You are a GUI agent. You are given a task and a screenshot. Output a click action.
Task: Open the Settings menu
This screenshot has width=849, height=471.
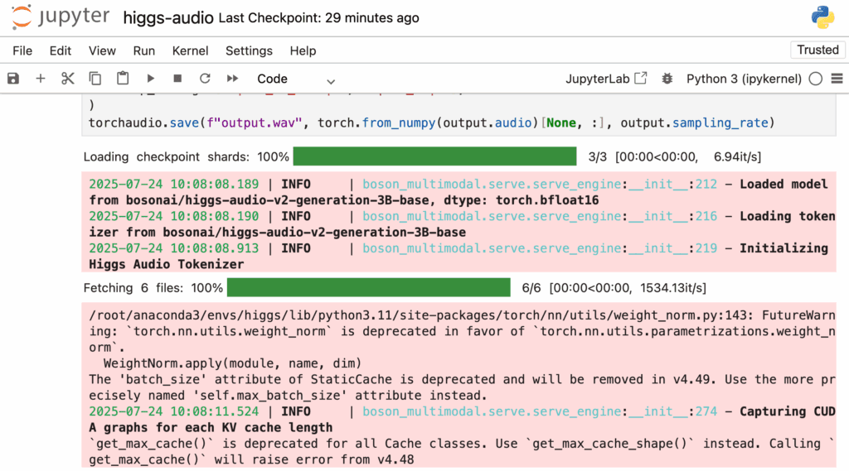pyautogui.click(x=249, y=50)
